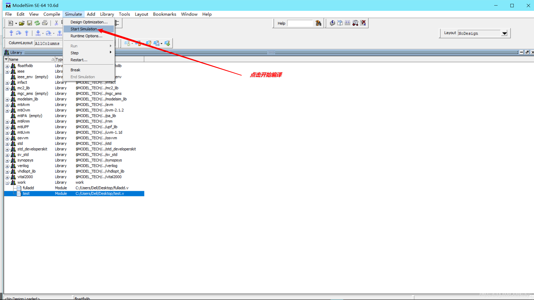The image size is (534, 300).
Task: Expand the Step submenu arrow
Action: click(110, 52)
